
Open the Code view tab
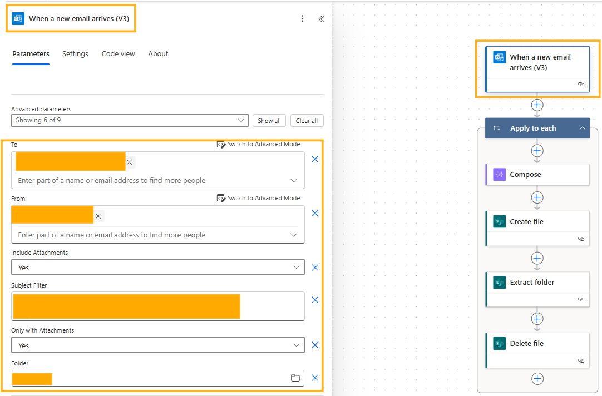[x=119, y=54]
